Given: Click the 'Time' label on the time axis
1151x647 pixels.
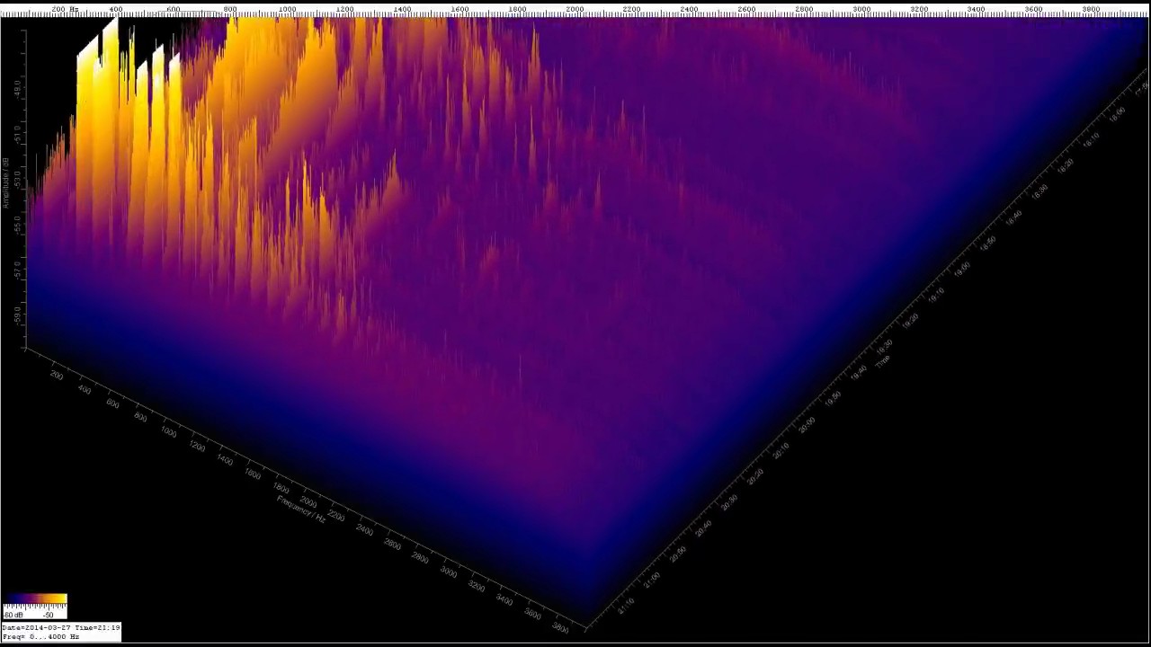Looking at the screenshot, I should pyautogui.click(x=883, y=360).
